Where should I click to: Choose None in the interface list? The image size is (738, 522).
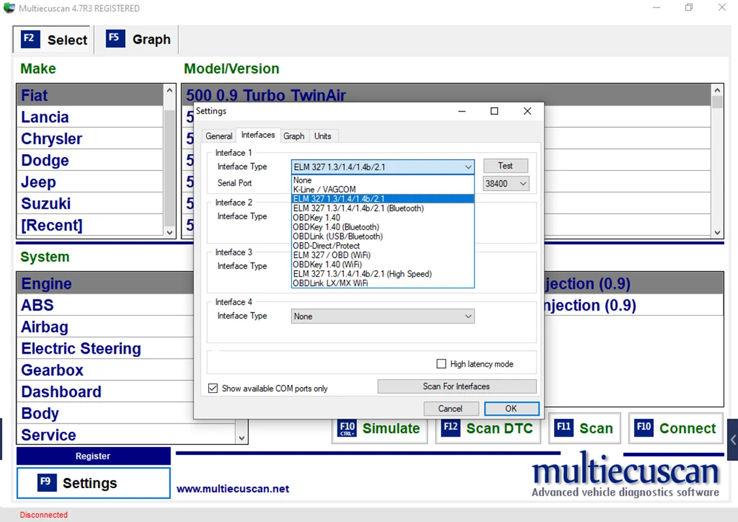tap(382, 180)
